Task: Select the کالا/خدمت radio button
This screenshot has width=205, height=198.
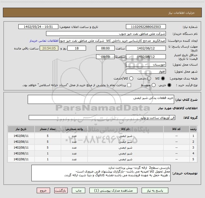Action: point(131,78)
